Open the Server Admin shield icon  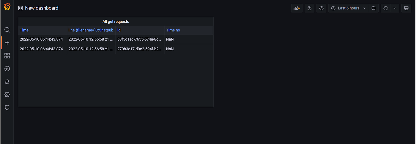pyautogui.click(x=7, y=108)
